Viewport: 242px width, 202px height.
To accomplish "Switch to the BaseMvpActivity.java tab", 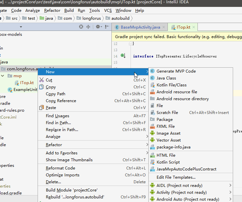I will coord(140,27).
